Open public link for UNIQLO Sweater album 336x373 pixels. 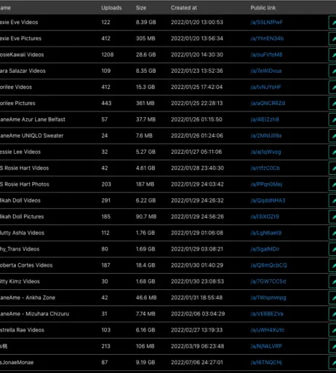pos(266,136)
